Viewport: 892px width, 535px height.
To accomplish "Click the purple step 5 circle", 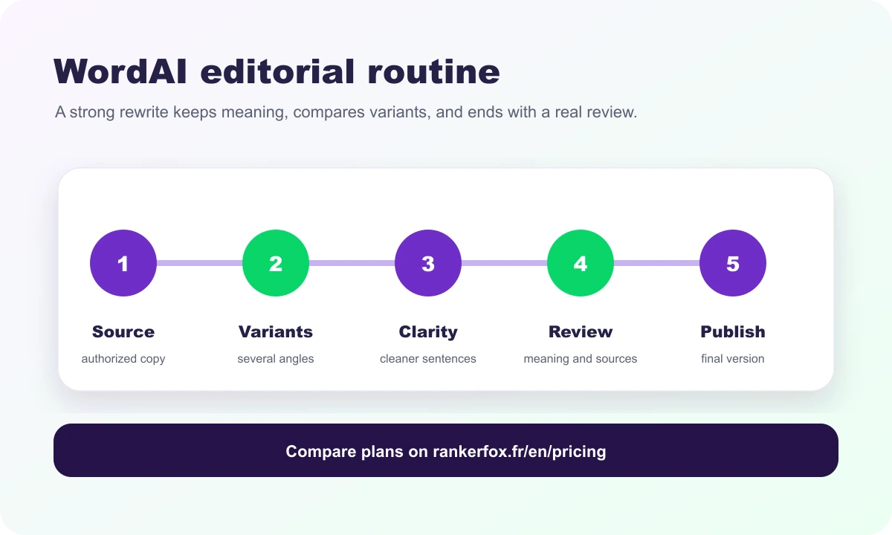I will [x=733, y=263].
